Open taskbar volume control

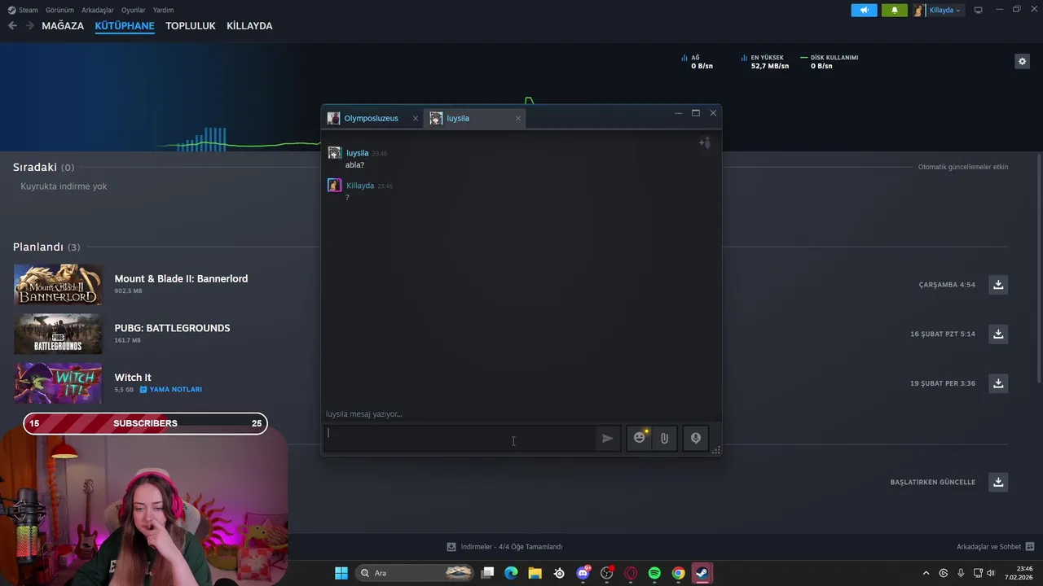pos(991,573)
